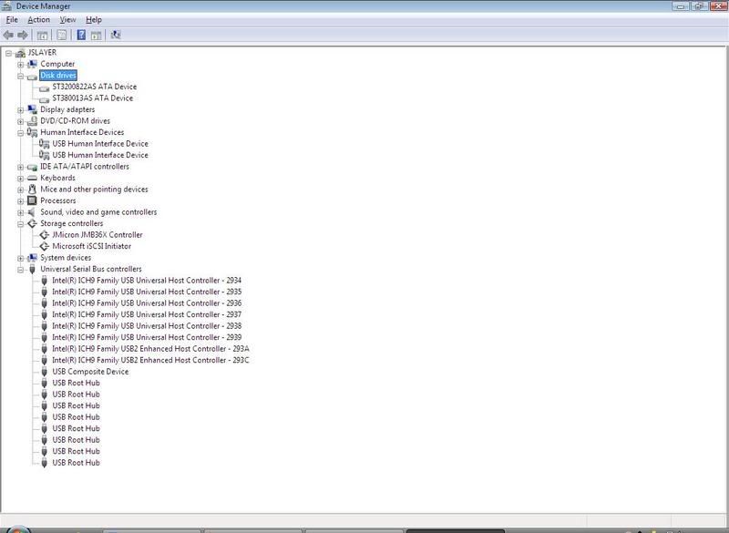Click the blue Help question mark toolbar icon
Image resolution: width=729 pixels, height=533 pixels.
click(x=81, y=35)
